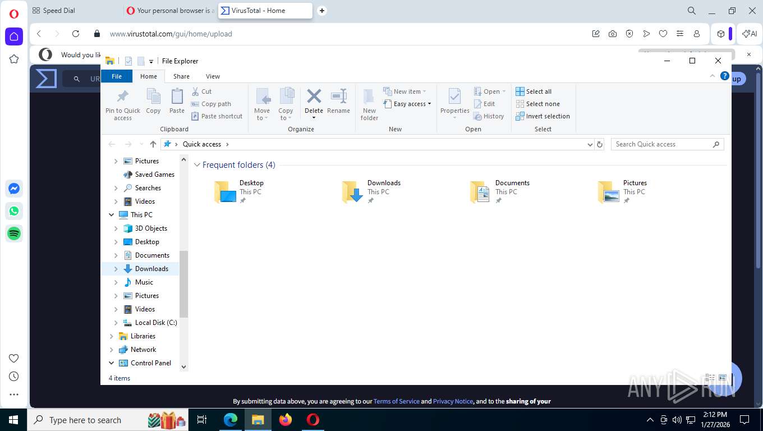Click the Up one level arrow
This screenshot has width=763, height=431.
[153, 144]
